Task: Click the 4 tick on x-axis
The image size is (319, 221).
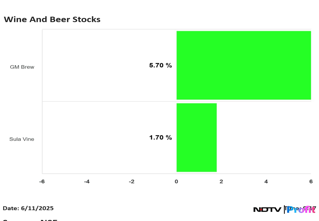Action: pos(266,181)
